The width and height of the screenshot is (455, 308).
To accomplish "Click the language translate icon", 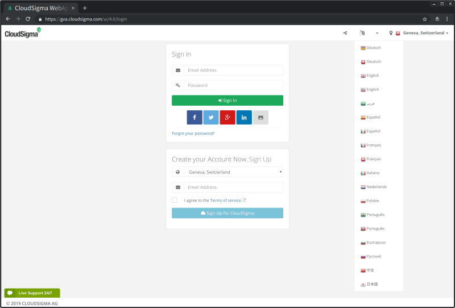I will [362, 33].
